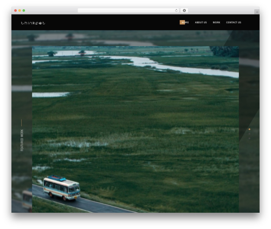Close the window with the red dot

point(16,10)
